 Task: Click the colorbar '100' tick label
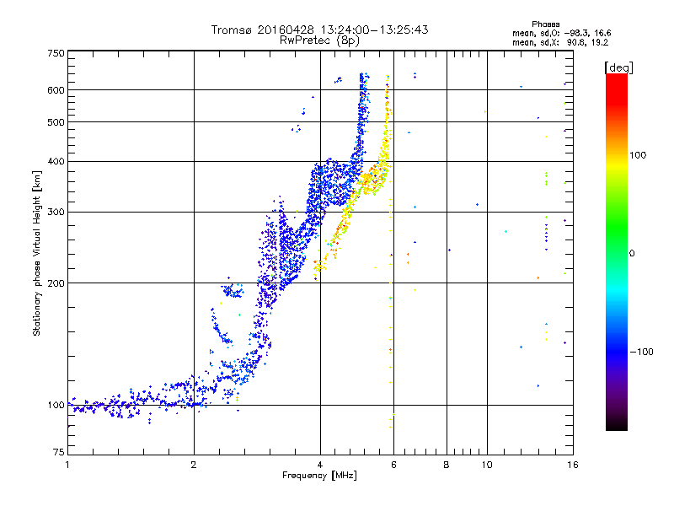pyautogui.click(x=638, y=155)
